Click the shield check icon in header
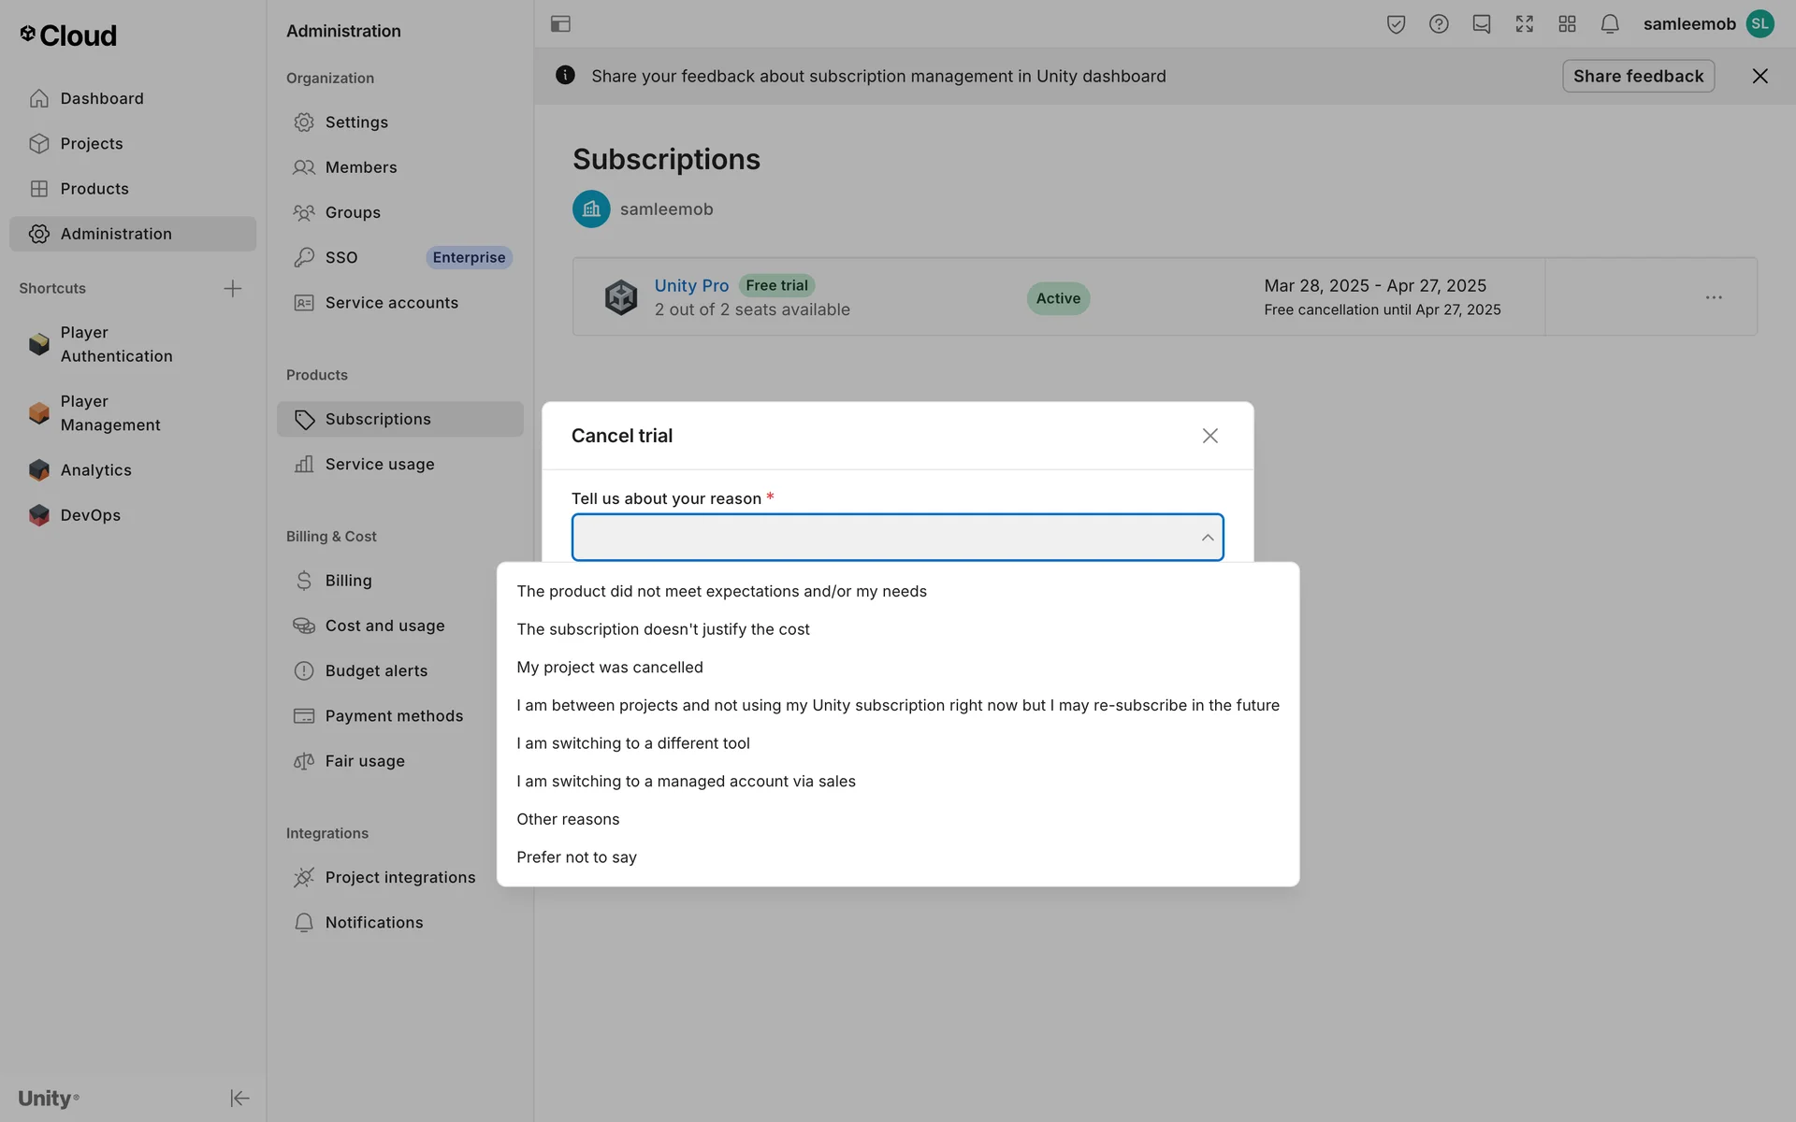 1396,24
